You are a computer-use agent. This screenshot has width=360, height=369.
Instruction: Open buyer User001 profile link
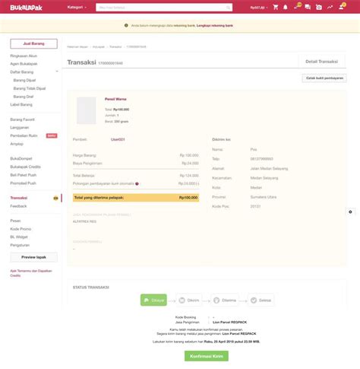(x=118, y=139)
